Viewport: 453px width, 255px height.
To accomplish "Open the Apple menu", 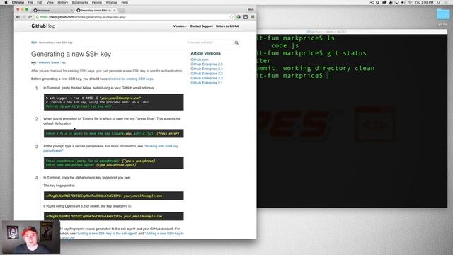I will [x=6, y=2].
